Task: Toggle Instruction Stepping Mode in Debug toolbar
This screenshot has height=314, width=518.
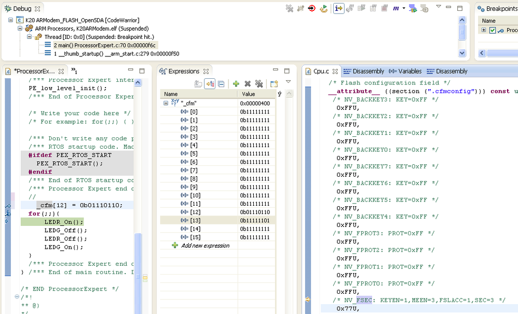Action: click(338, 8)
